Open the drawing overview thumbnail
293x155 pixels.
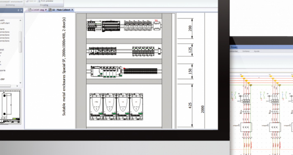coord(10,107)
